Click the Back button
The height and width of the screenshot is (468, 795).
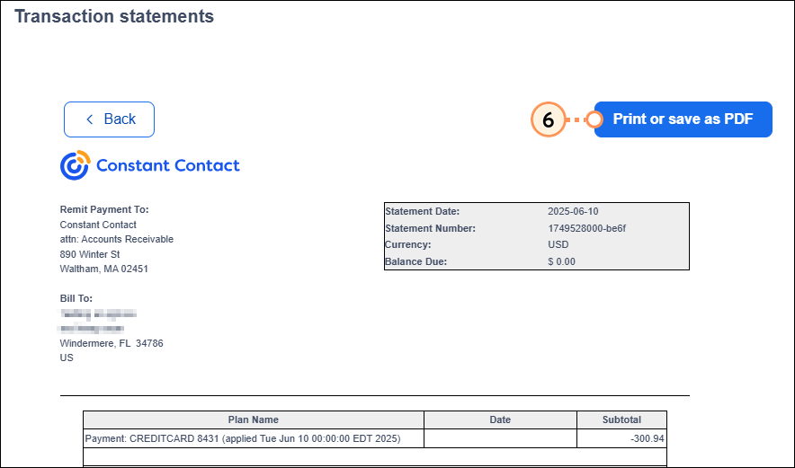click(x=109, y=119)
